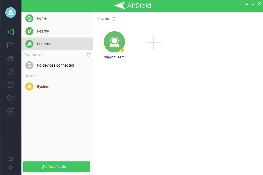263x175 pixels.
Task: Open the Notifications bell icon
Action: (11, 72)
